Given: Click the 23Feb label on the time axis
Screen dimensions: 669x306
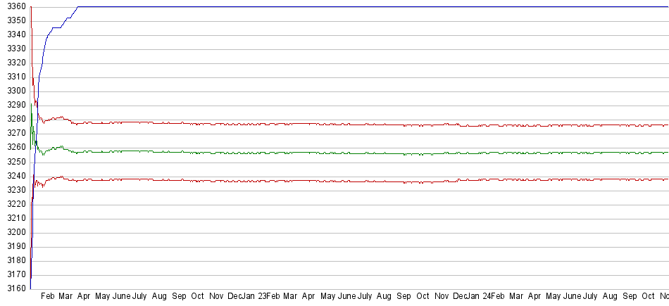Looking at the screenshot, I should pyautogui.click(x=268, y=298).
